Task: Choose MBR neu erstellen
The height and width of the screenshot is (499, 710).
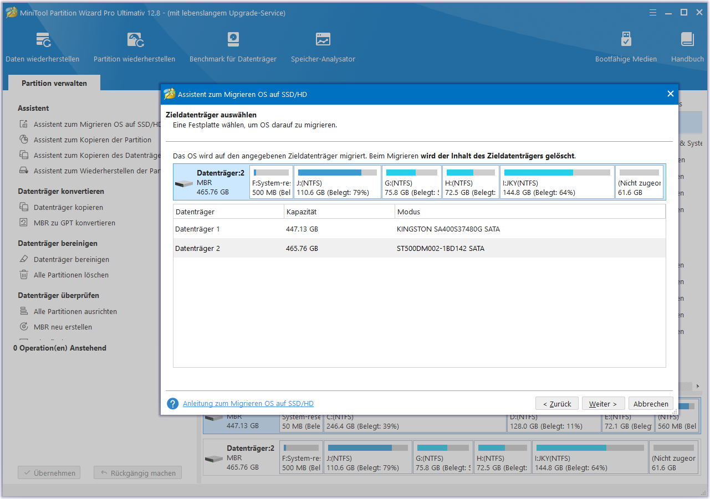Action: point(63,327)
